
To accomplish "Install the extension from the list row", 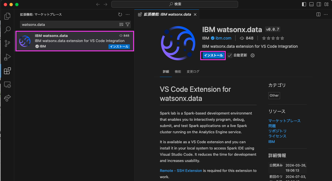I will 119,47.
